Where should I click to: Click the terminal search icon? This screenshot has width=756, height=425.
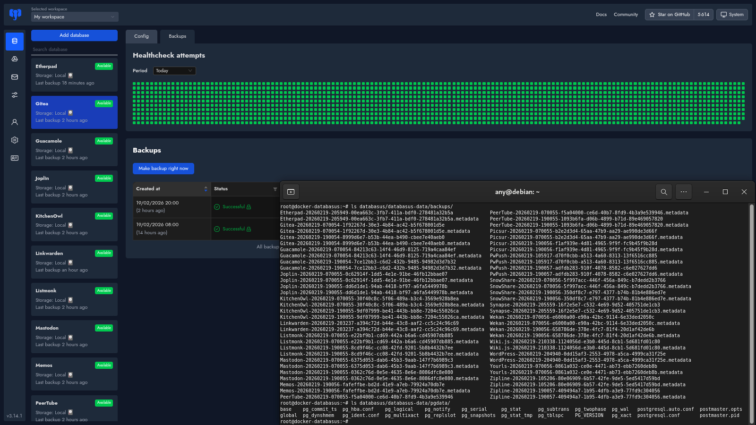[664, 192]
